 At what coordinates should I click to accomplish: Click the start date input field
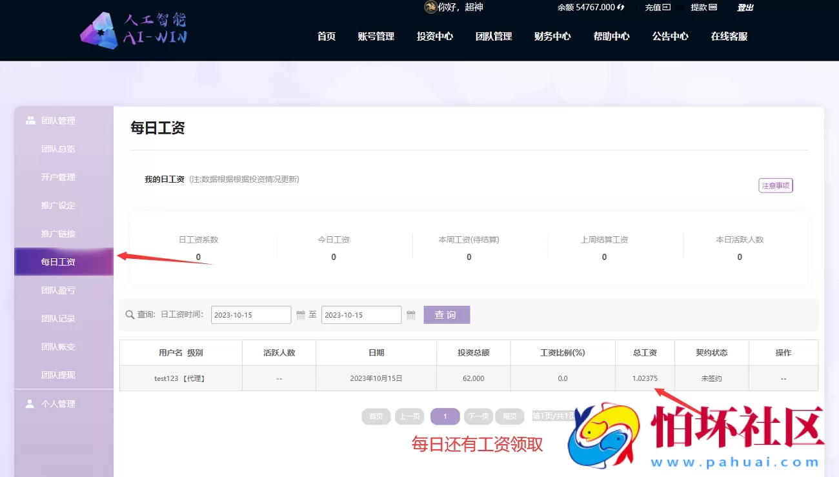[250, 314]
